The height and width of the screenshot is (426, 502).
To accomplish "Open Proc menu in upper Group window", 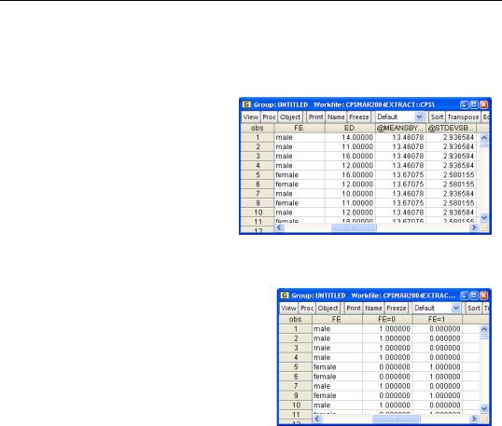I will 269,117.
